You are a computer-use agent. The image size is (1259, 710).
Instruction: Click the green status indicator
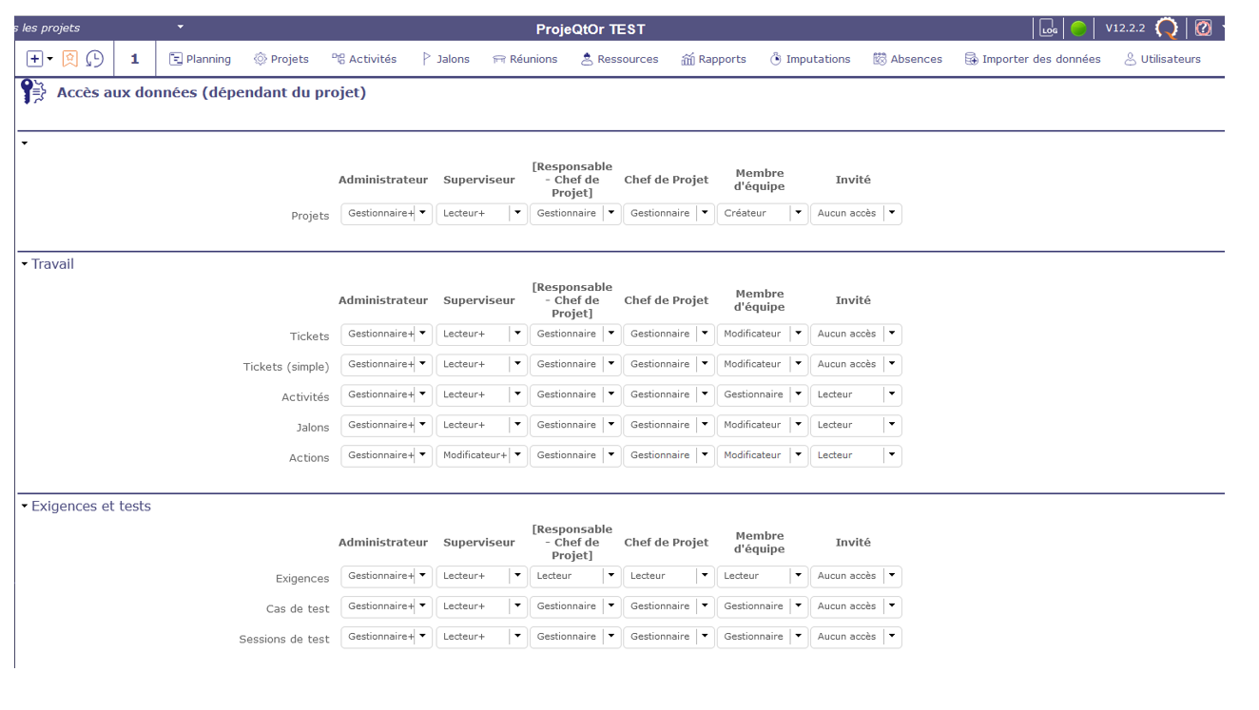(x=1078, y=29)
